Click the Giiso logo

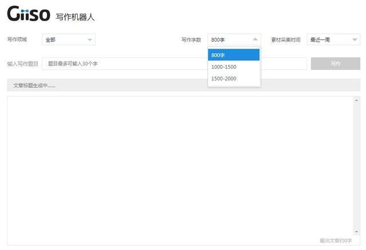coord(29,14)
